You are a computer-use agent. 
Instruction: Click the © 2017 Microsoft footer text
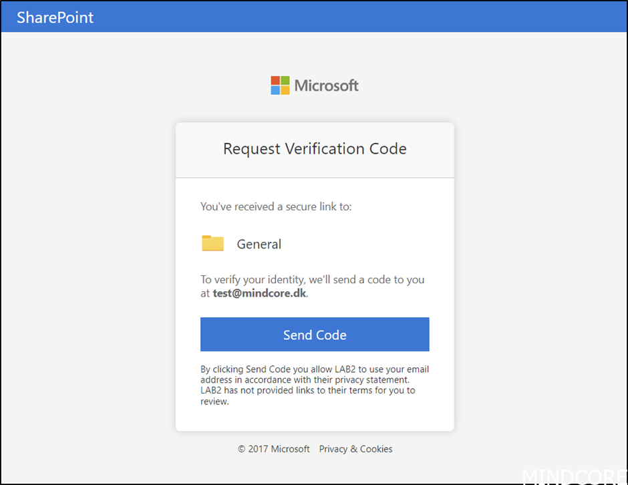point(273,449)
